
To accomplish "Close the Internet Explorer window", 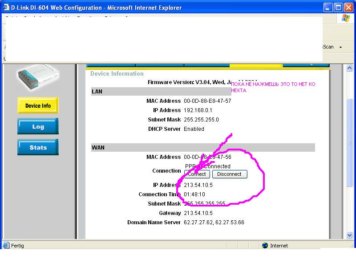I will [348, 8].
